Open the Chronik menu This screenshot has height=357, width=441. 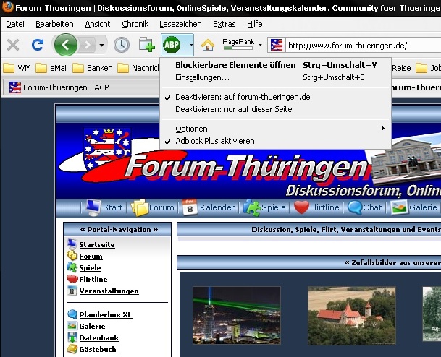click(x=135, y=24)
